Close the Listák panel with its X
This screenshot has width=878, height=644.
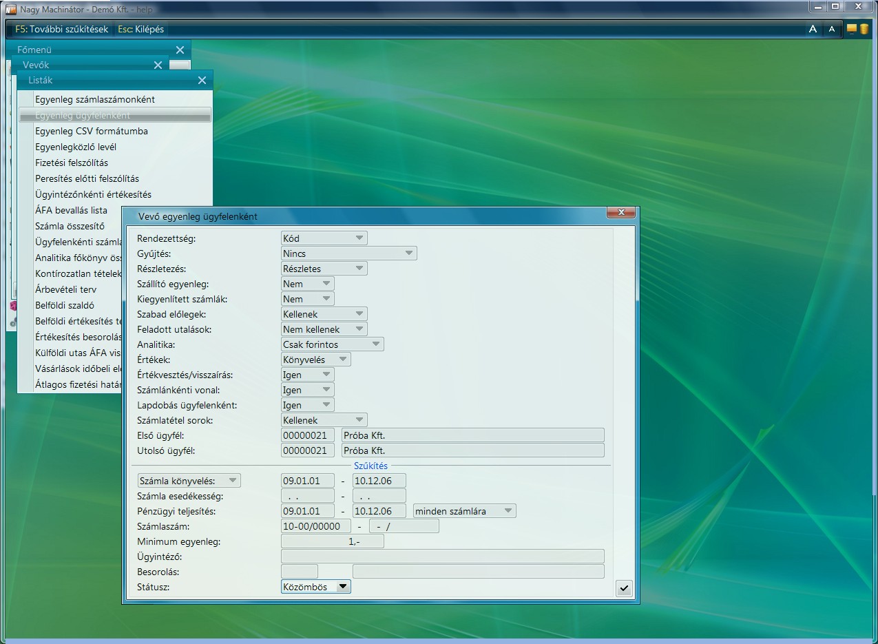(202, 81)
